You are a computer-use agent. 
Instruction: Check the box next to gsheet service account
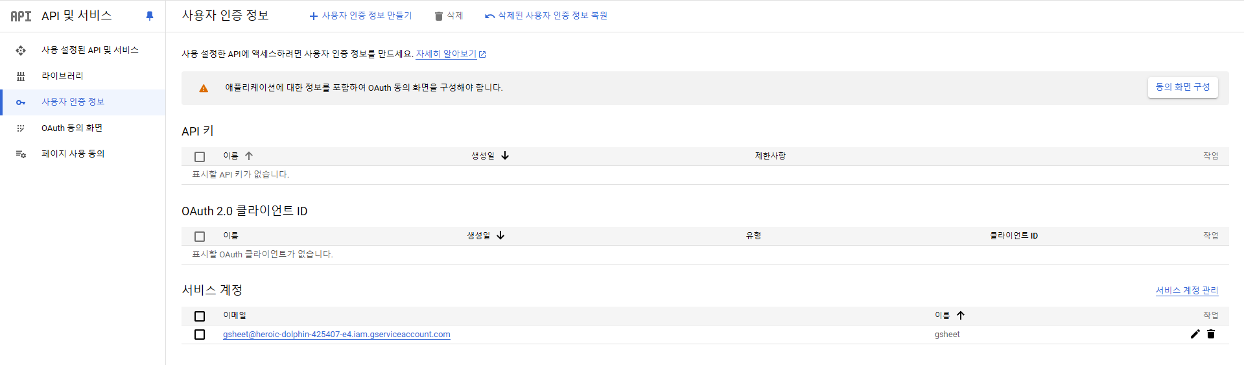coord(200,335)
